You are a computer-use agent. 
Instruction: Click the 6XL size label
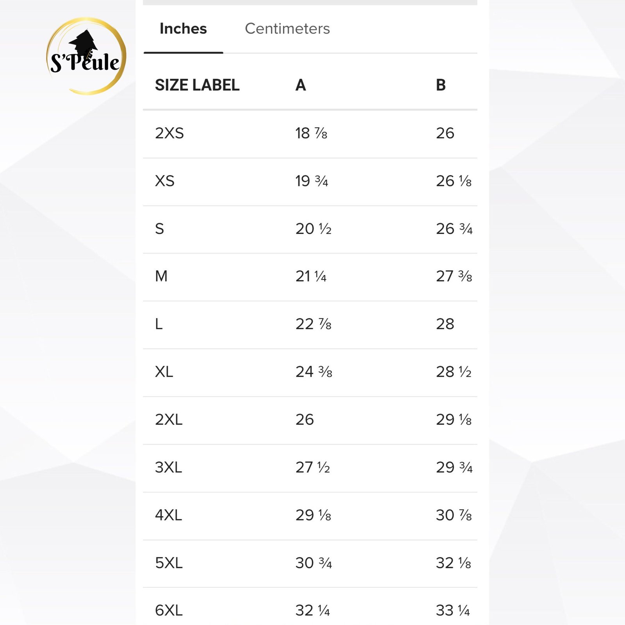(168, 611)
